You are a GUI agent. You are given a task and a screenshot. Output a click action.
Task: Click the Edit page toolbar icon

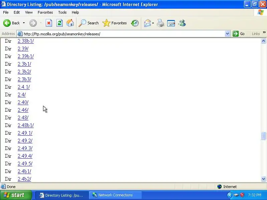point(171,23)
